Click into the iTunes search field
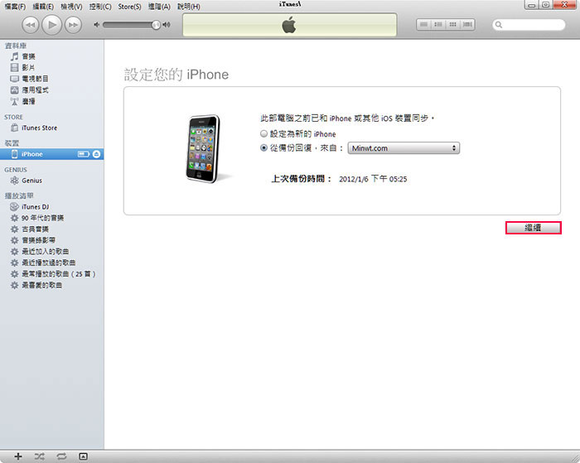Screen dimensions: 580x463 pyautogui.click(x=529, y=25)
